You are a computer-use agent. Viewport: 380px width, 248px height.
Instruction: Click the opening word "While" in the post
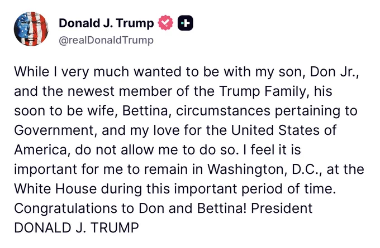click(31, 72)
